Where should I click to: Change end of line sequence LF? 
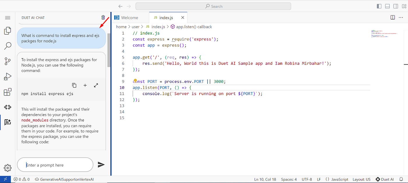tap(319, 179)
